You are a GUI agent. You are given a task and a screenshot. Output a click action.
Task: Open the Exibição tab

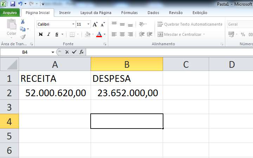coord(200,13)
